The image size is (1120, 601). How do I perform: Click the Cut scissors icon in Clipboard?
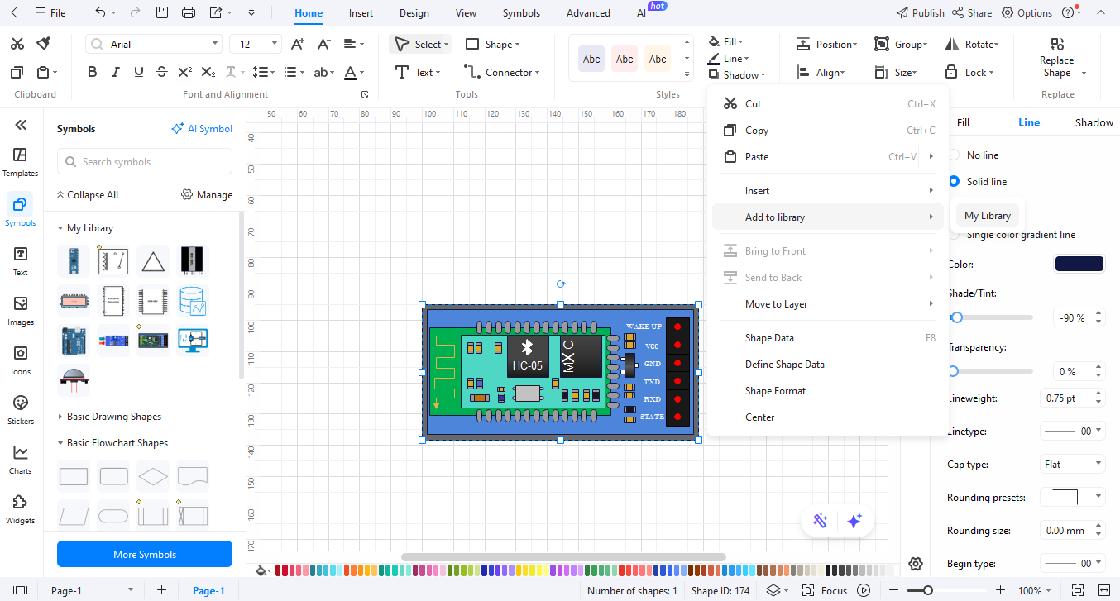(x=17, y=44)
